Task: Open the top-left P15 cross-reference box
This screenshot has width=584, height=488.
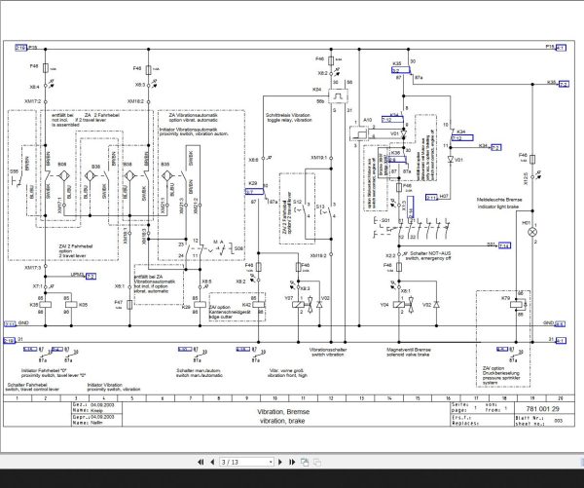Action: [20, 48]
